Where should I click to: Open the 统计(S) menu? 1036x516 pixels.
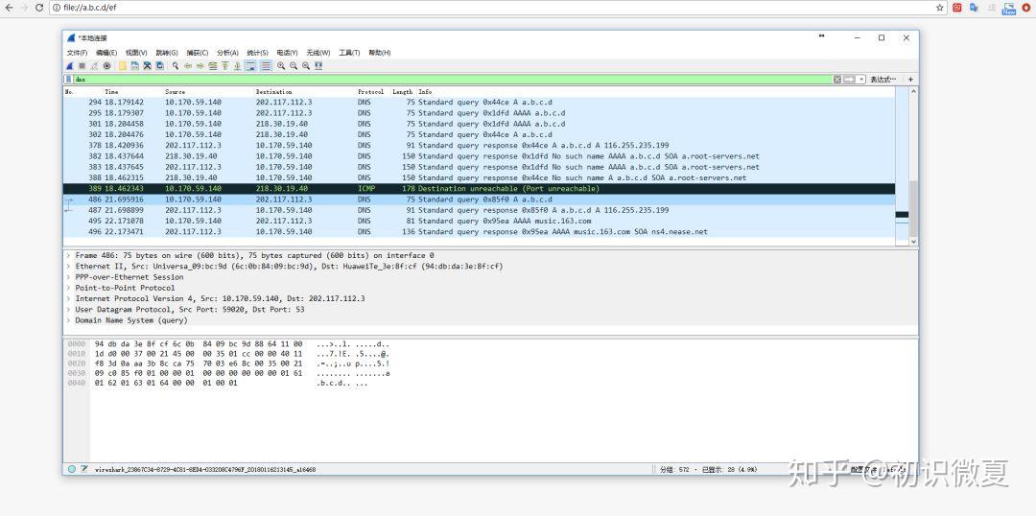point(258,53)
